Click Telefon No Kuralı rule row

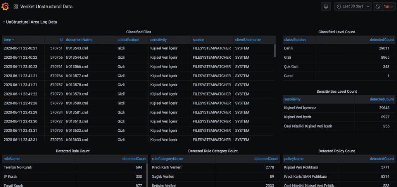tap(74, 167)
